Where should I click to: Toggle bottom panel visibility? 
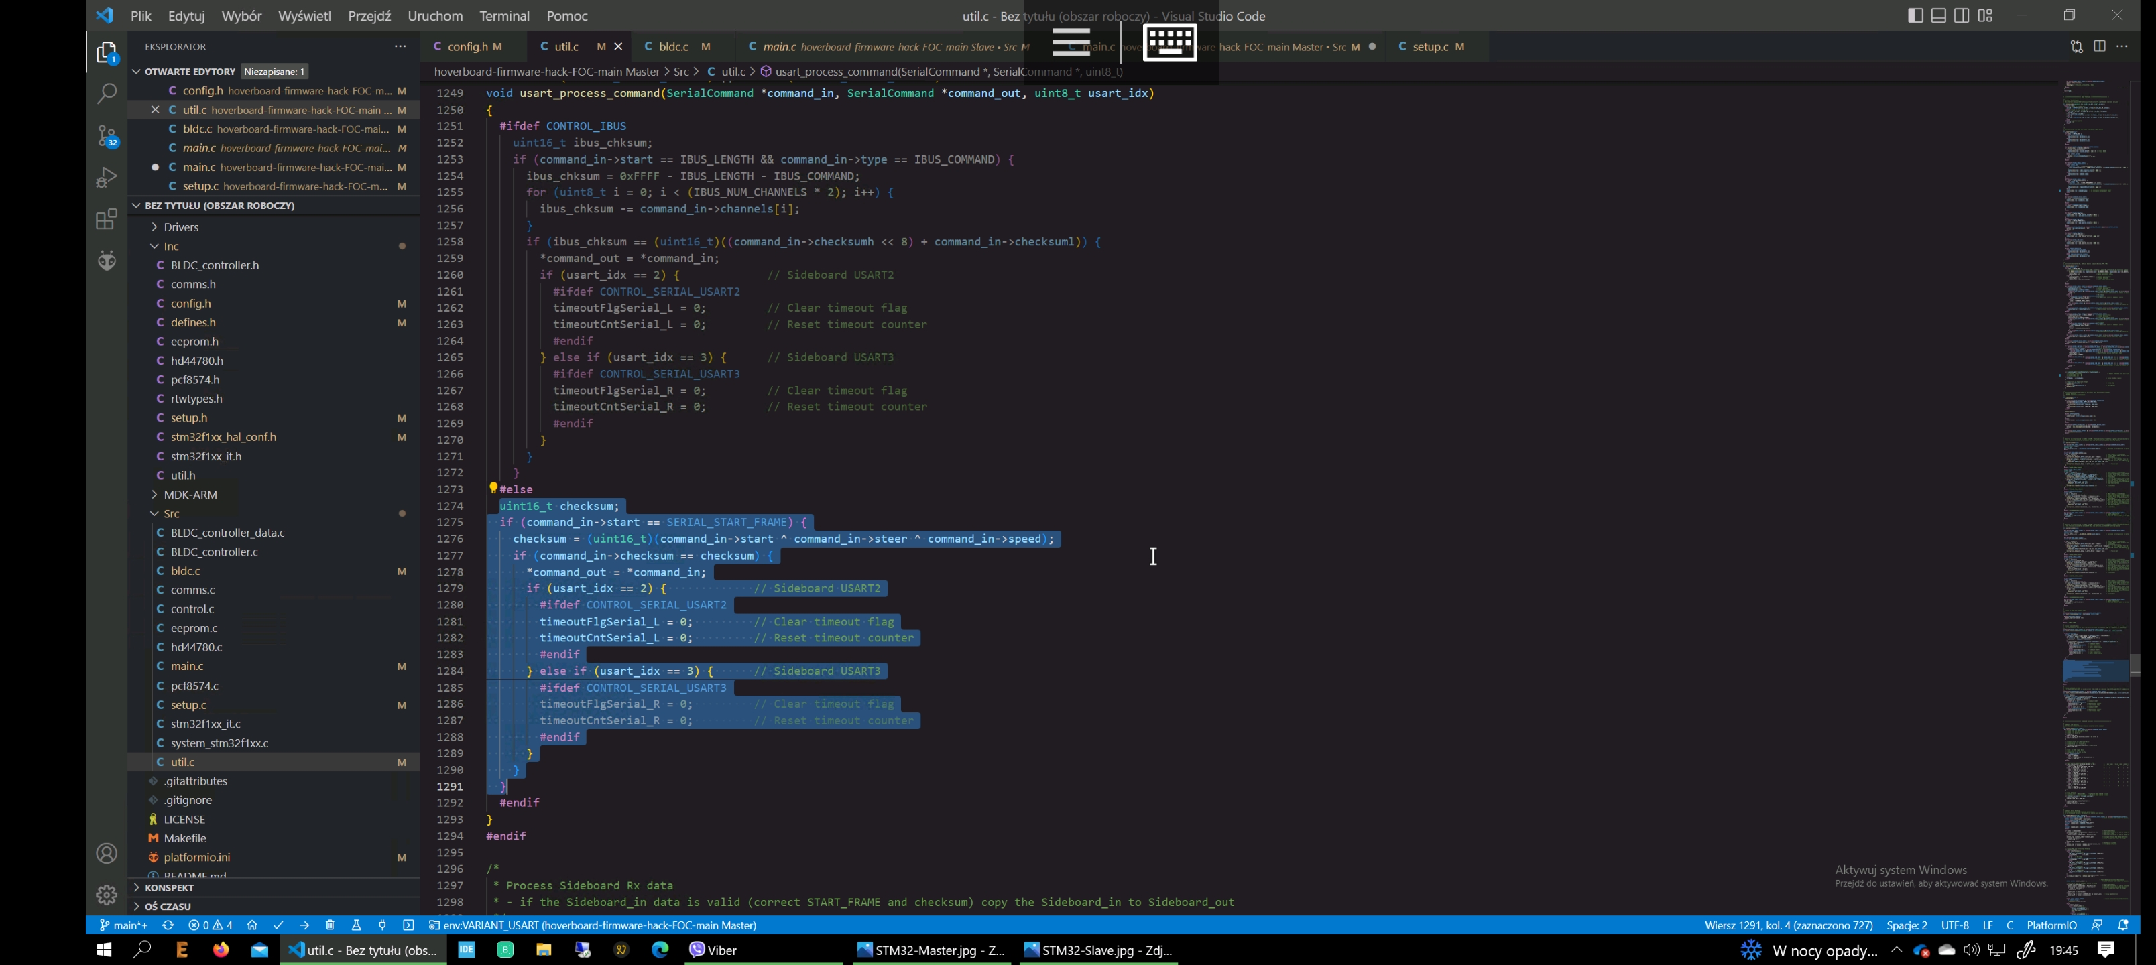tap(1937, 15)
